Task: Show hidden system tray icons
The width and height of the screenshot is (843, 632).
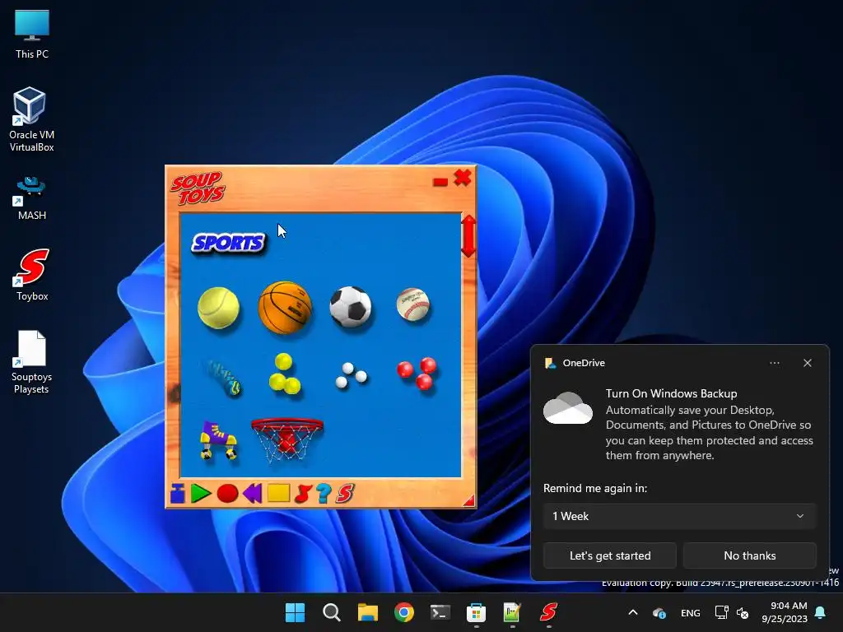Action: click(x=633, y=612)
